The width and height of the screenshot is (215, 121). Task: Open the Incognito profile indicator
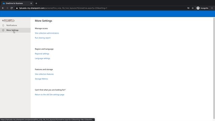point(202,8)
